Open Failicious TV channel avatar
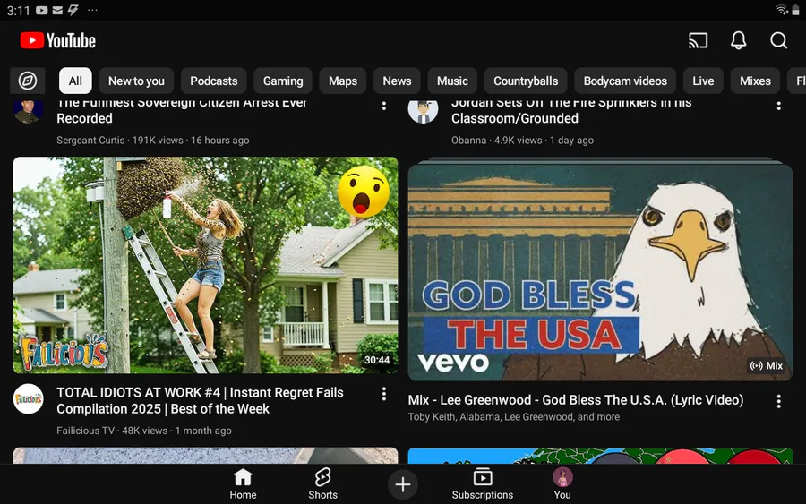806x504 pixels. point(28,398)
